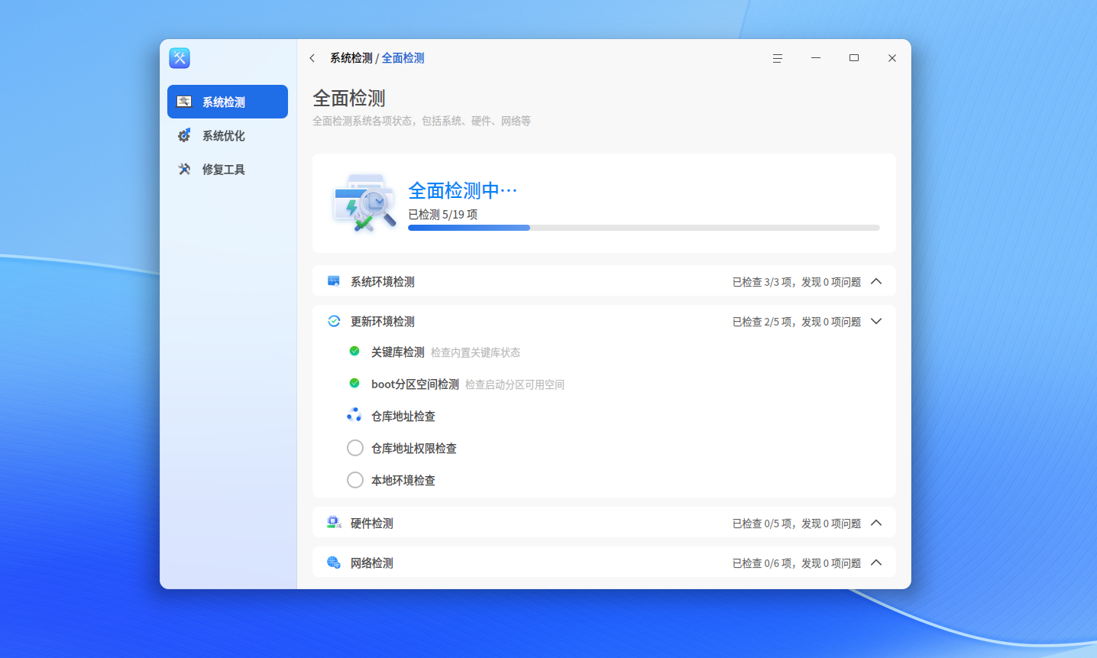Viewport: 1097px width, 658px height.
Task: Click the 全面检测中 heading text
Action: click(x=463, y=190)
